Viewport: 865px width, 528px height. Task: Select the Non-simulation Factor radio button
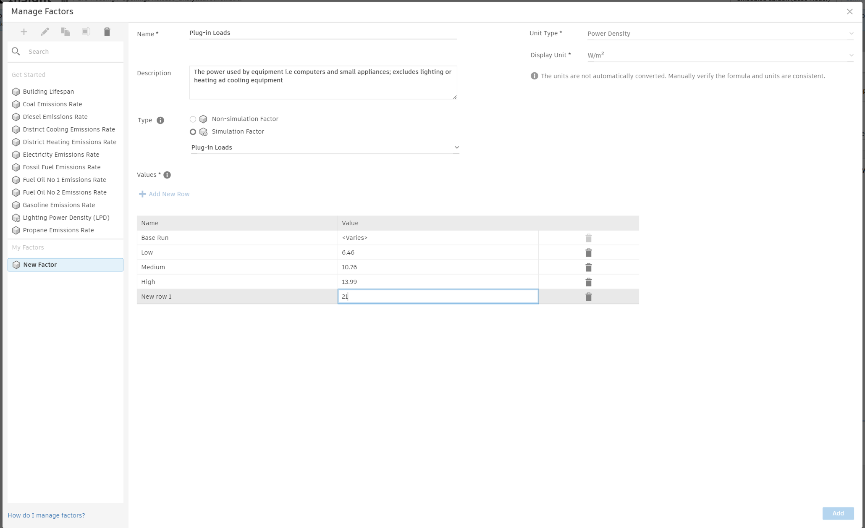pyautogui.click(x=193, y=119)
